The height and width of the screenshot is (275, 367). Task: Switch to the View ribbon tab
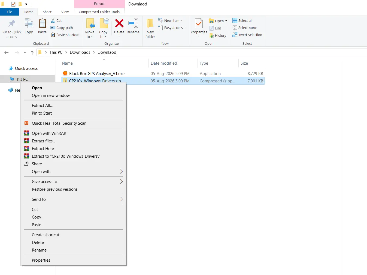click(x=65, y=12)
